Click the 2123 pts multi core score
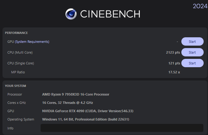208x135 pixels. (x=173, y=52)
